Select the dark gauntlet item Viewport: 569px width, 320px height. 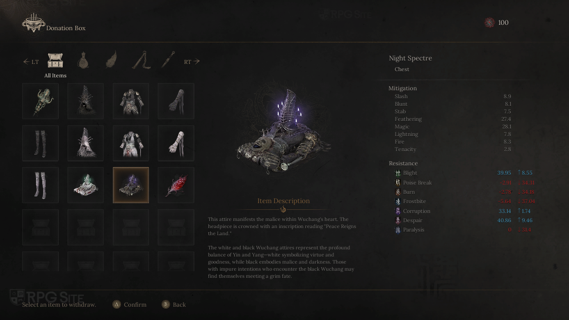pos(176,101)
